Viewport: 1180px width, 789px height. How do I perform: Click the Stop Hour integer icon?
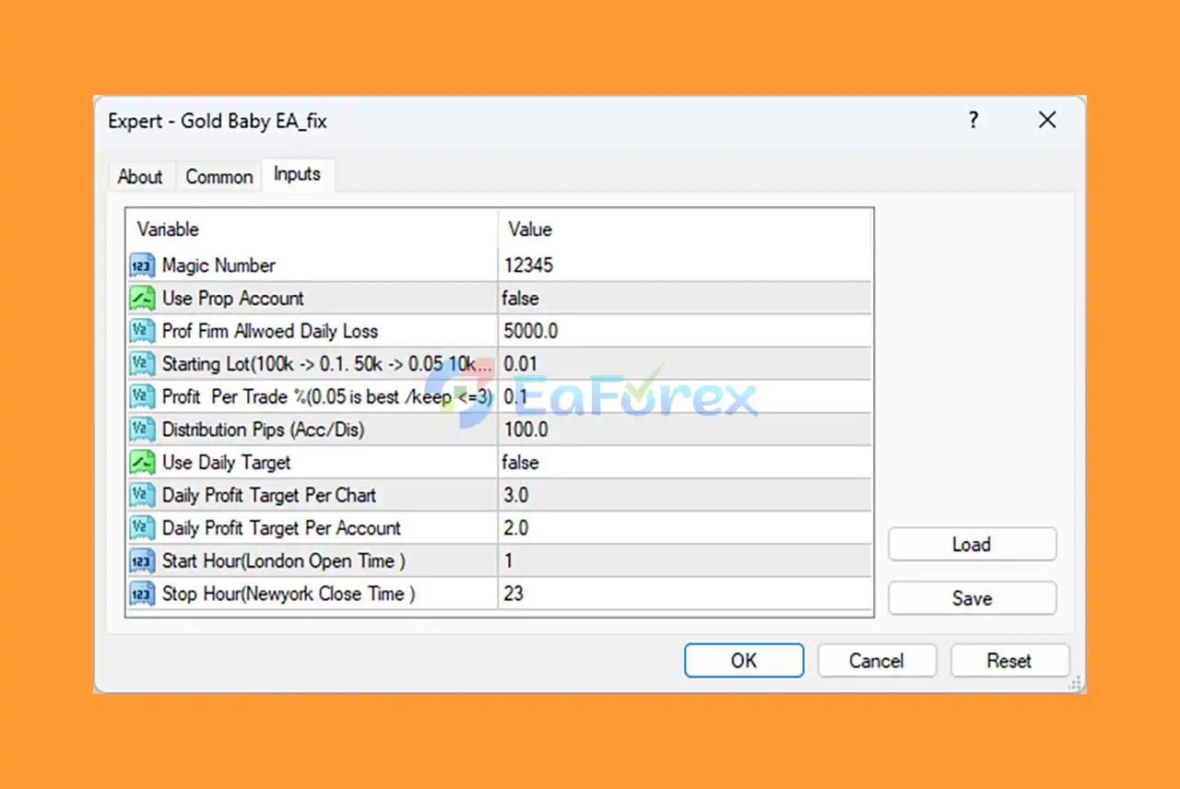141,595
